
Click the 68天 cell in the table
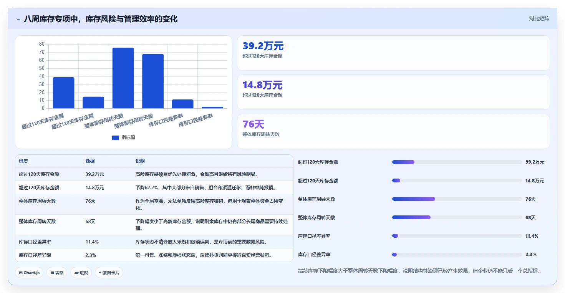pos(90,222)
